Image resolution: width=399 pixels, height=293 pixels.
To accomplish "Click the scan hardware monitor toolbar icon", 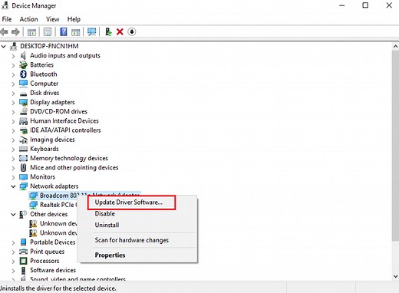I will pyautogui.click(x=92, y=32).
